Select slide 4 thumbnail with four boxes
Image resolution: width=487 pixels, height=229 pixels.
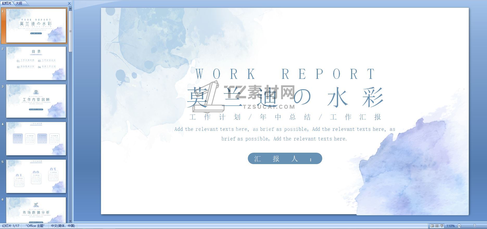pyautogui.click(x=36, y=139)
